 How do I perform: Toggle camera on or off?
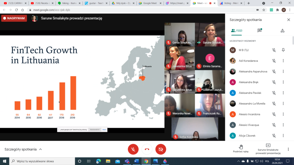coord(161,149)
